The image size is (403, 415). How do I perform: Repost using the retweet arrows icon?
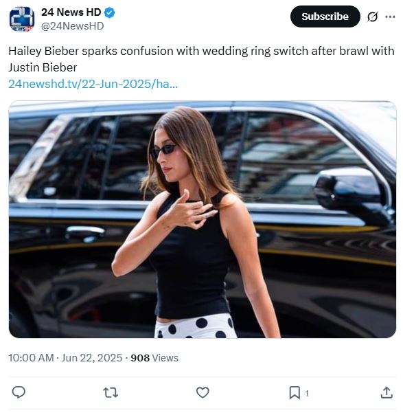[111, 392]
